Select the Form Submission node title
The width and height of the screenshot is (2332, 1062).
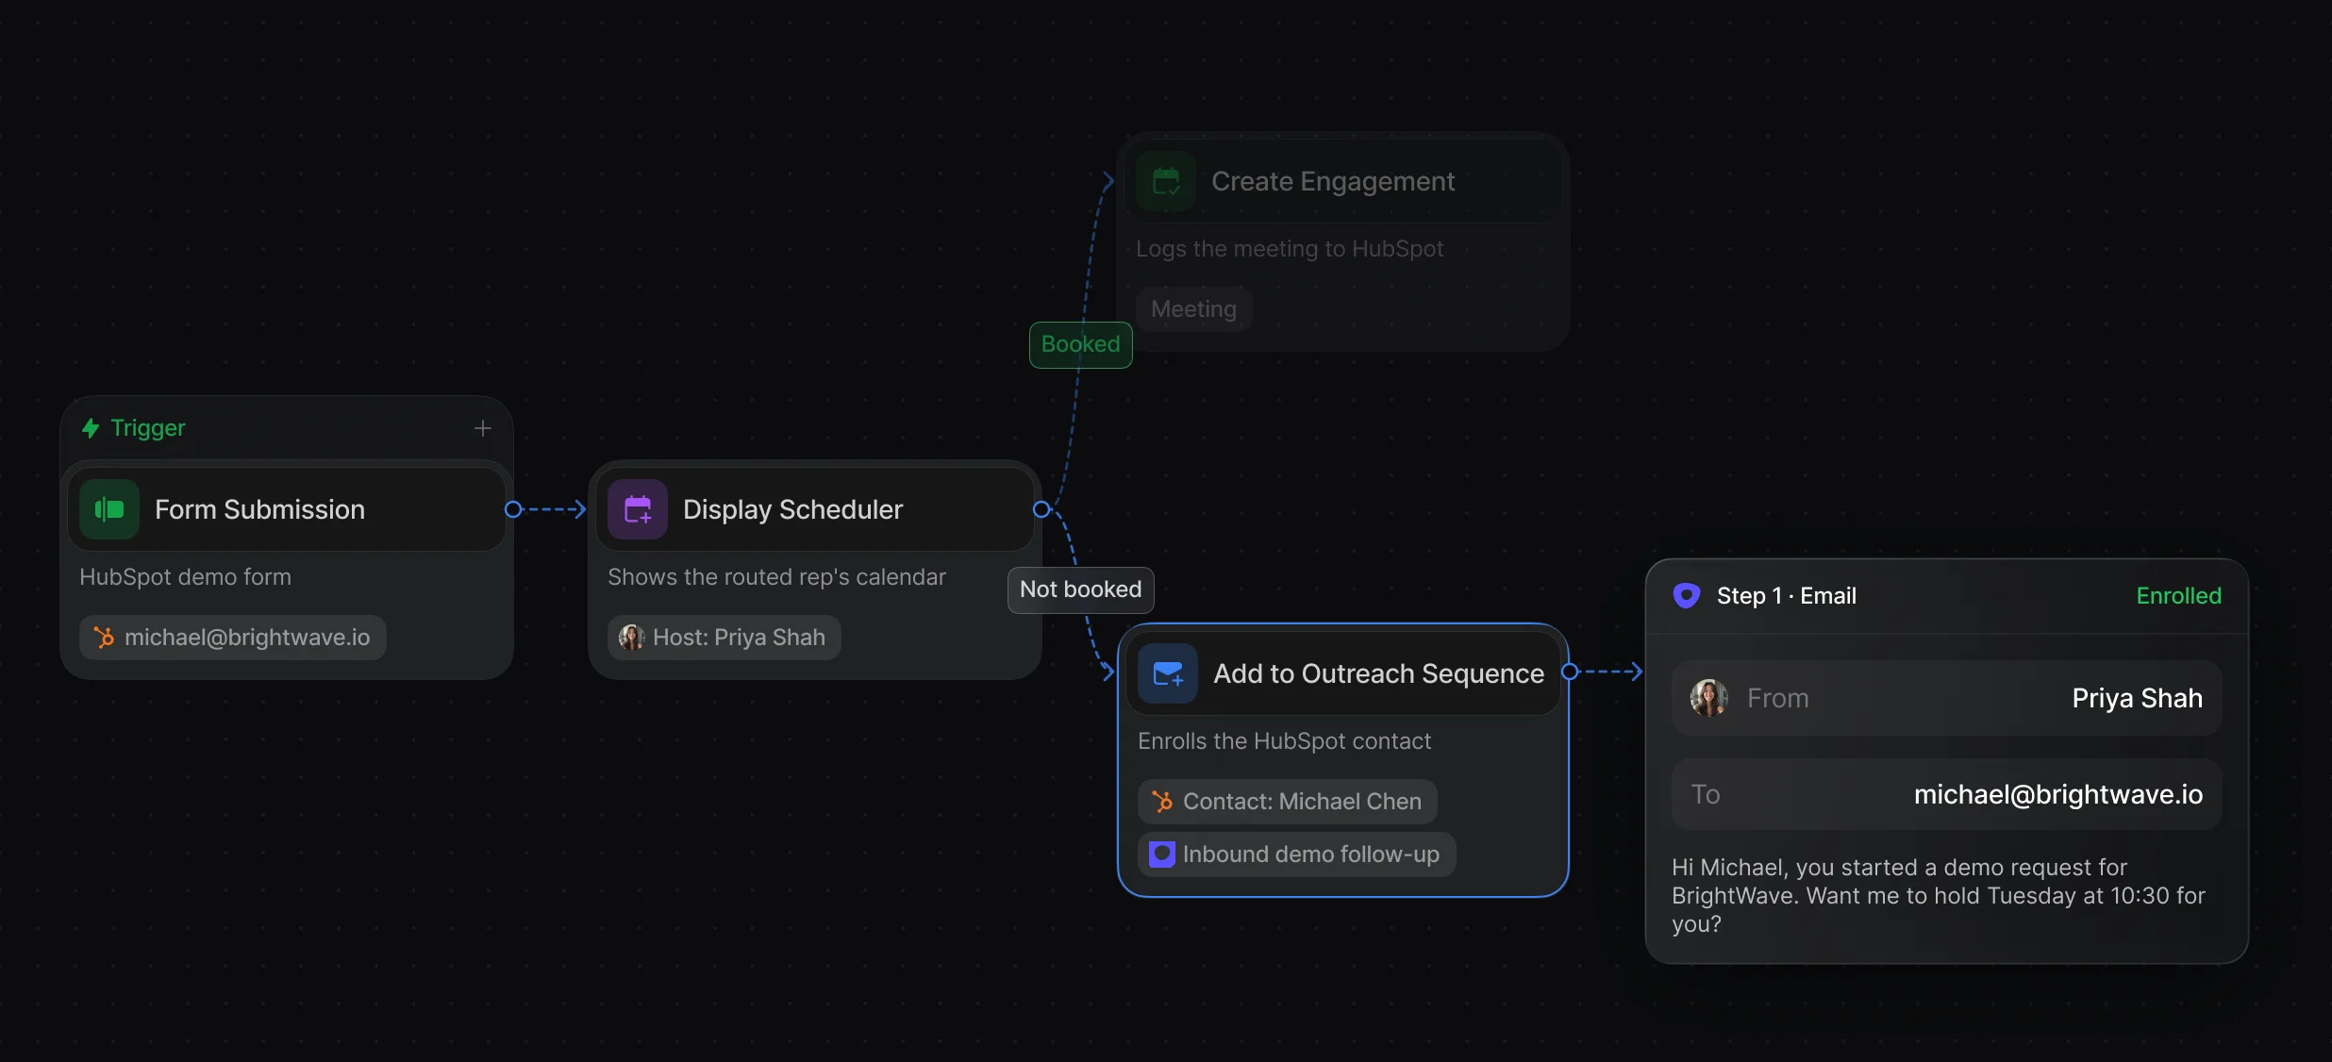pyautogui.click(x=259, y=509)
